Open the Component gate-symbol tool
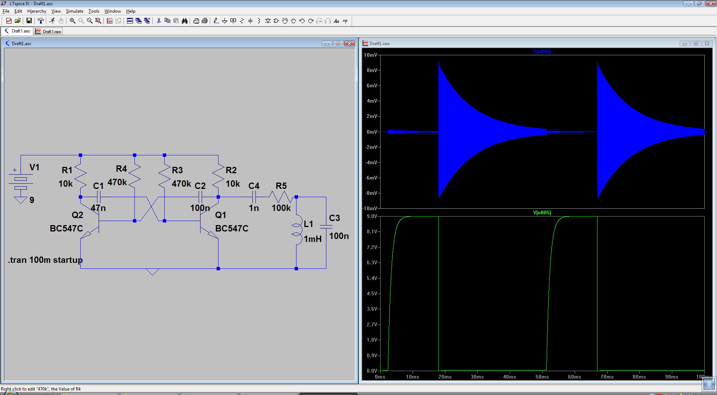The image size is (717, 395). [x=276, y=21]
